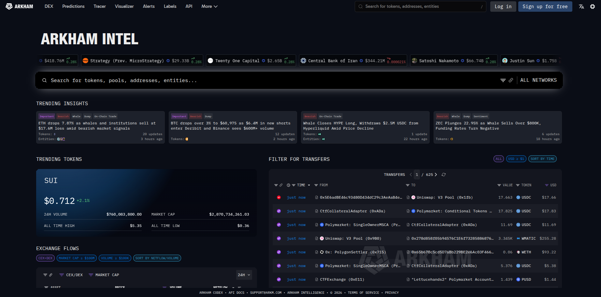This screenshot has height=297, width=601.
Task: Open the Alerts page
Action: (149, 6)
